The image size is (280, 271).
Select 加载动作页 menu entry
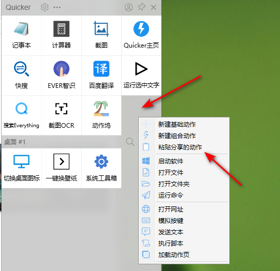[x=184, y=254]
